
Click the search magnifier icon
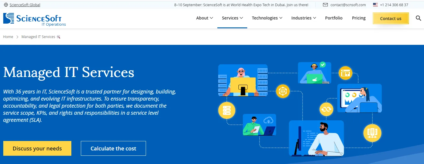pos(418,18)
